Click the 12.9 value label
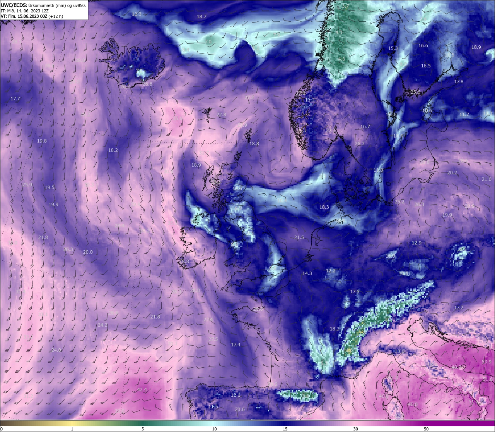Image resolution: width=495 pixels, height=432 pixels. tap(416, 243)
